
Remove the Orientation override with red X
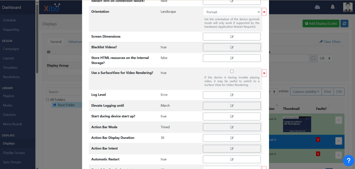(264, 12)
